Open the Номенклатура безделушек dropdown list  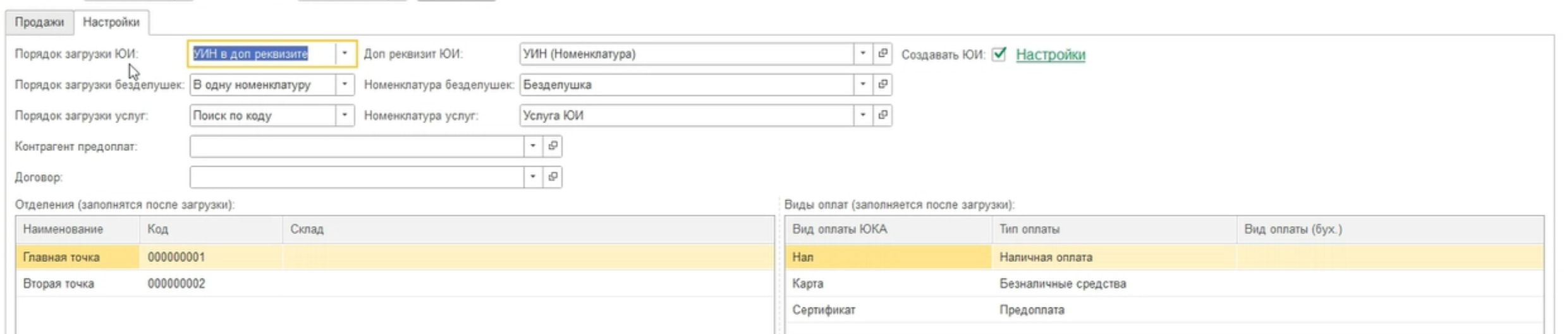[x=862, y=85]
